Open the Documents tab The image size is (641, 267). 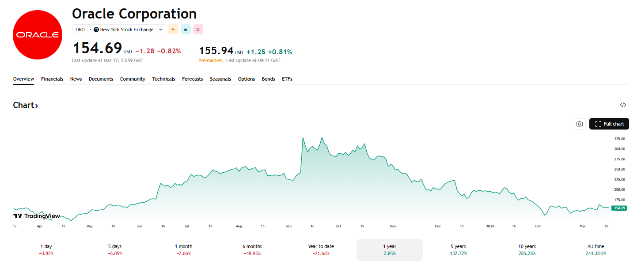tap(101, 79)
